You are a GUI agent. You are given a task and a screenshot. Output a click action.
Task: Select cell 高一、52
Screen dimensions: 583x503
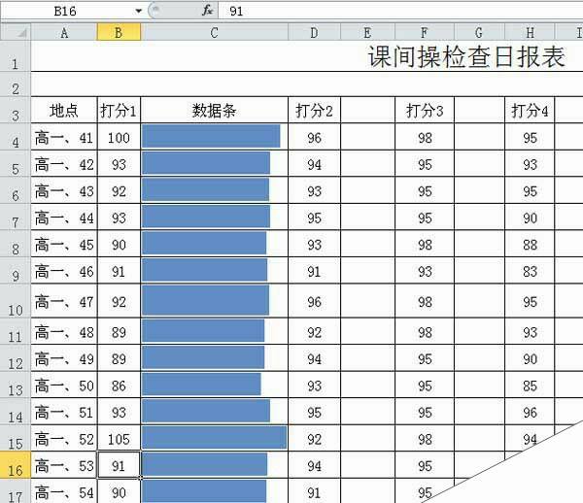click(x=64, y=439)
